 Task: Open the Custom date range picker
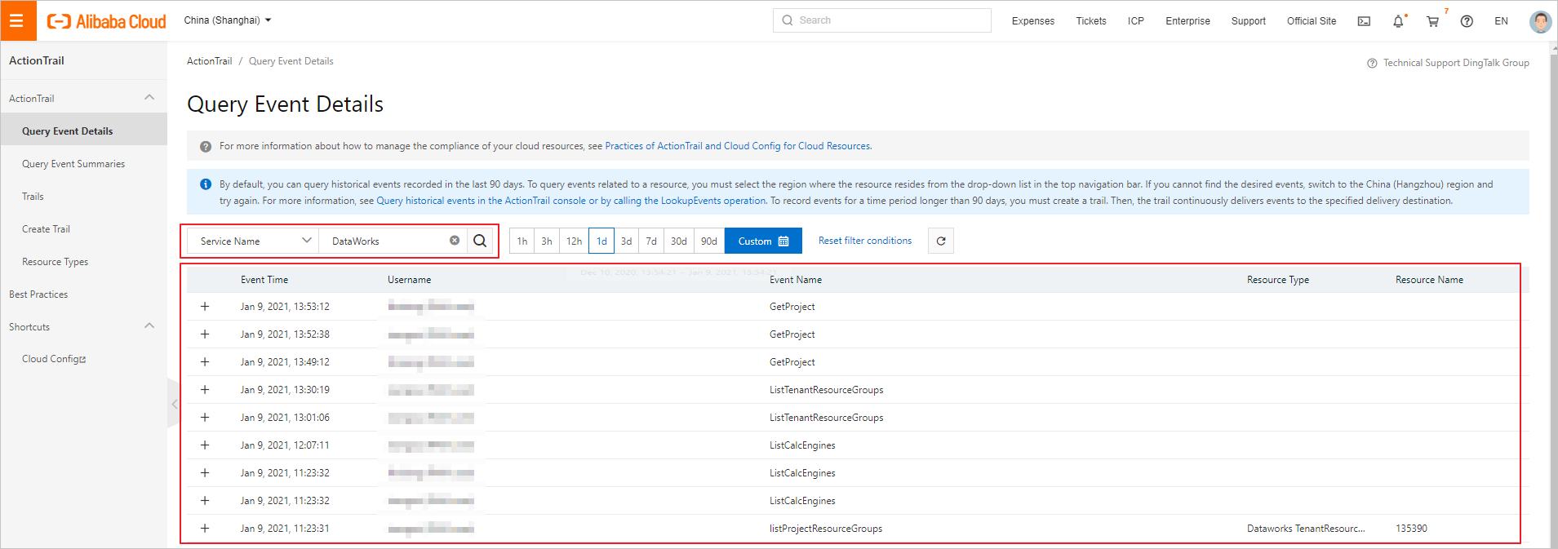[763, 241]
